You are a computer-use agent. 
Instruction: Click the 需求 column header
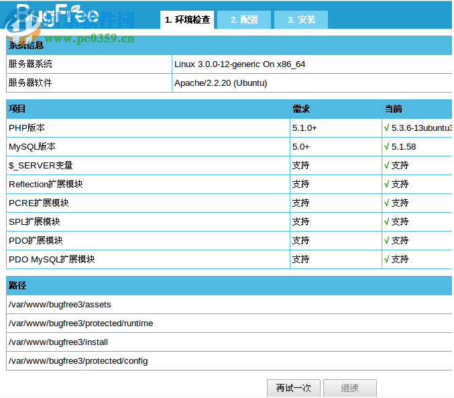[x=301, y=109]
